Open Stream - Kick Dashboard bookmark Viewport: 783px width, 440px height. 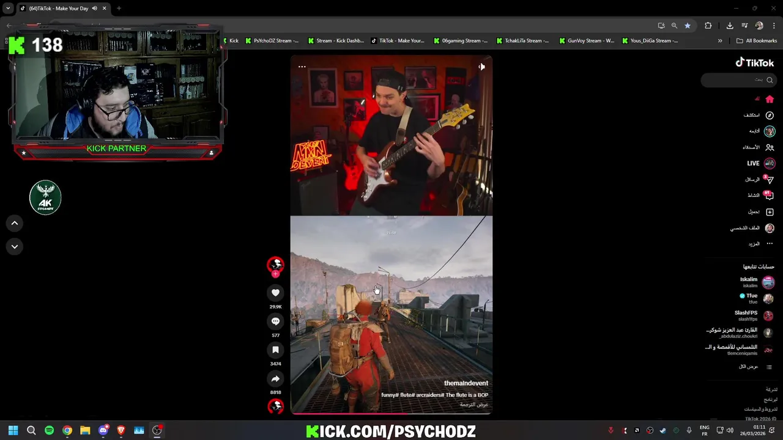(x=336, y=41)
